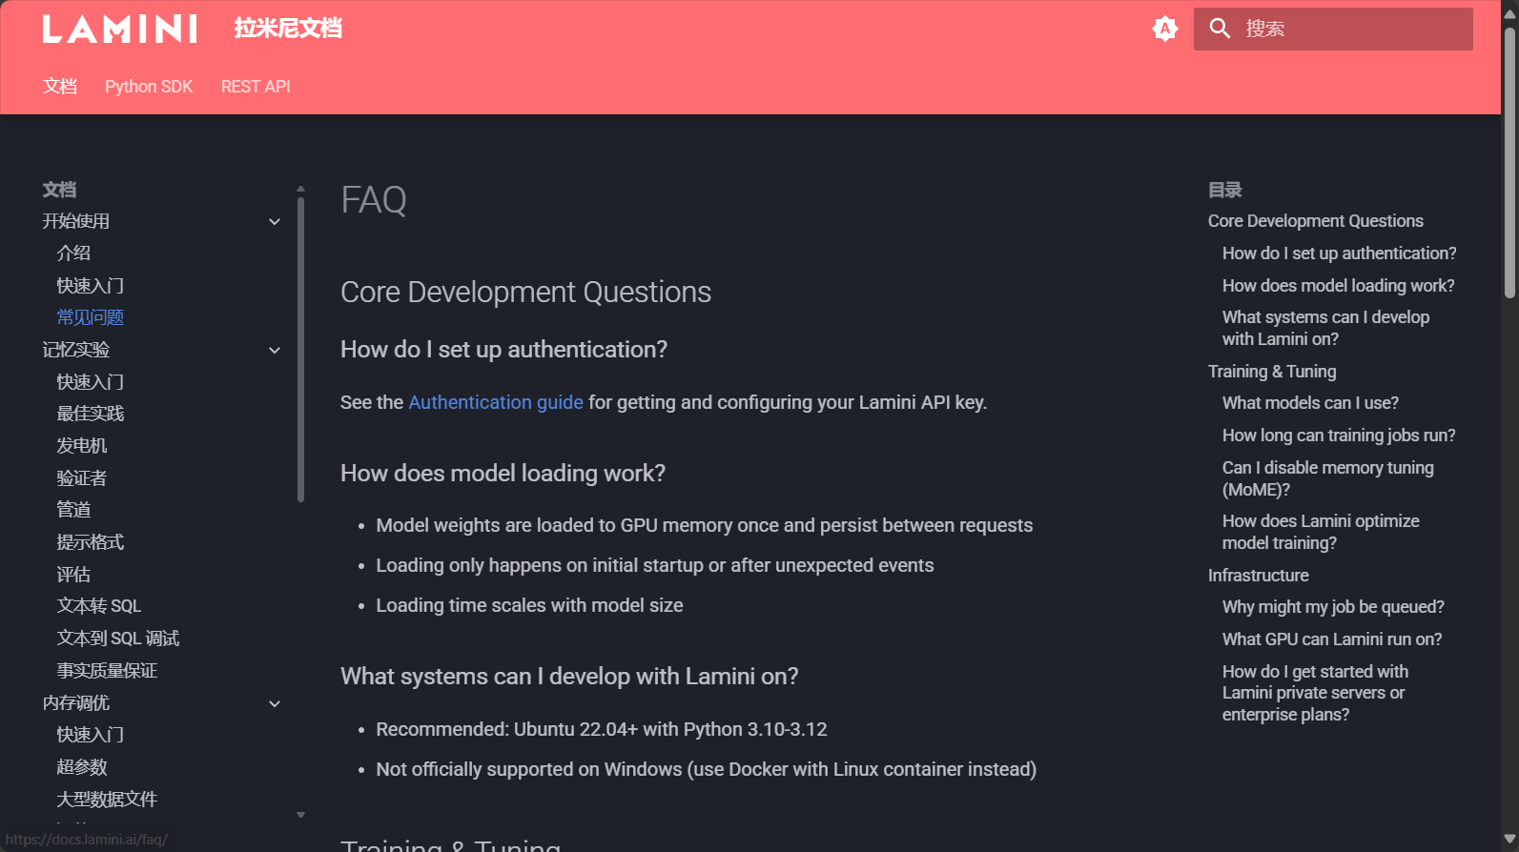
Task: Click the 记忆实验 section label
Action: [76, 350]
